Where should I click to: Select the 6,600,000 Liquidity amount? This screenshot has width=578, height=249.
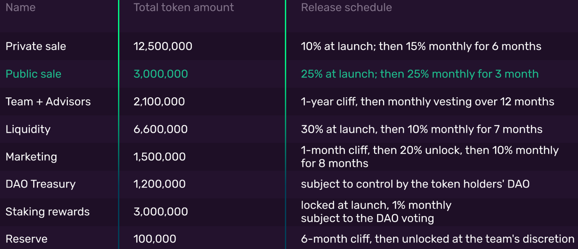pyautogui.click(x=160, y=130)
